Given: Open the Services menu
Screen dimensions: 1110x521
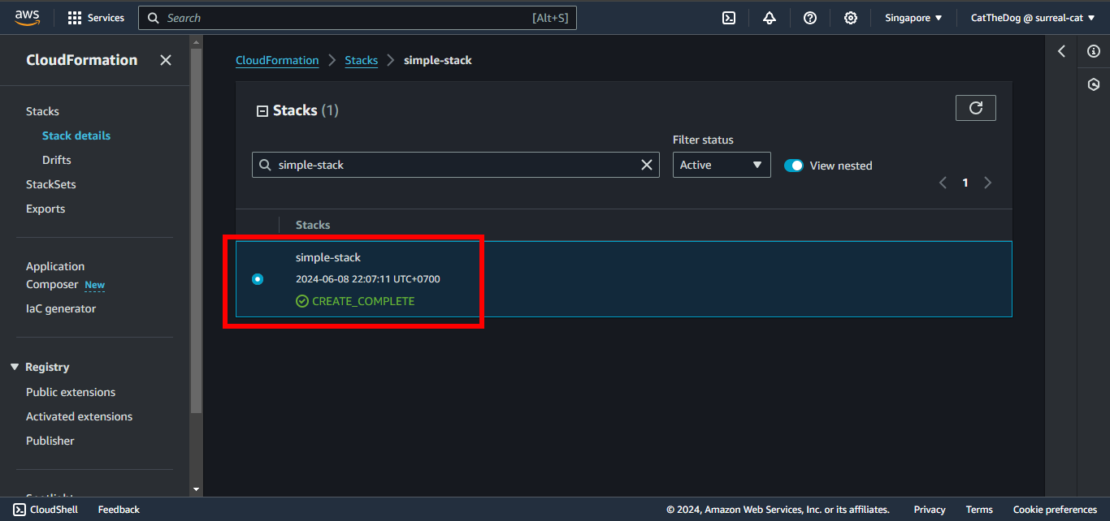Looking at the screenshot, I should [96, 18].
